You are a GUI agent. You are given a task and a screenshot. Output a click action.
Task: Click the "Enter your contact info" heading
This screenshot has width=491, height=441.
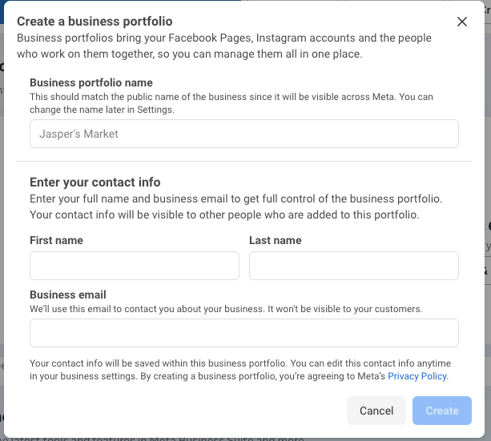(95, 182)
